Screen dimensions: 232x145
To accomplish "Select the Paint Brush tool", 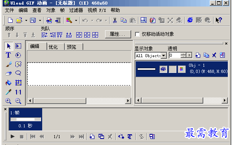I will (x=8, y=64).
